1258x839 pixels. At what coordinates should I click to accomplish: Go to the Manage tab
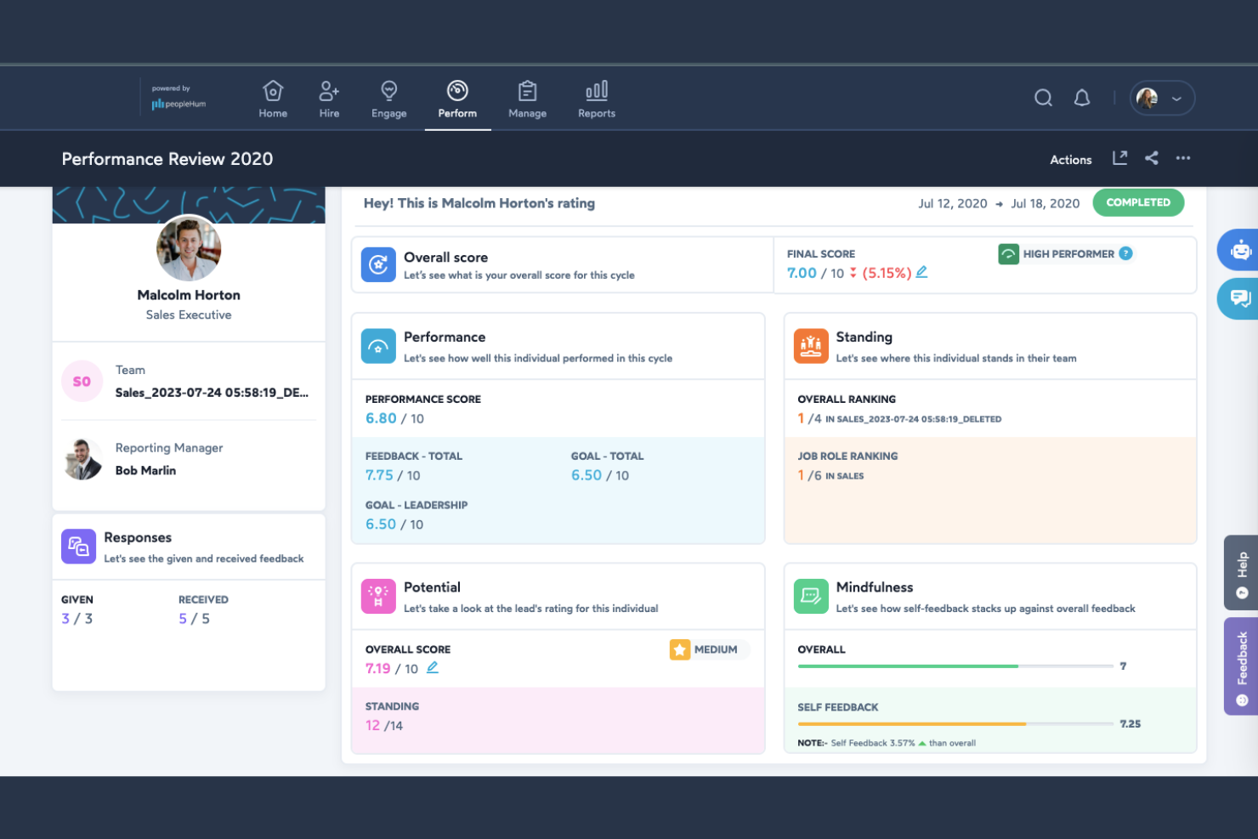tap(527, 98)
